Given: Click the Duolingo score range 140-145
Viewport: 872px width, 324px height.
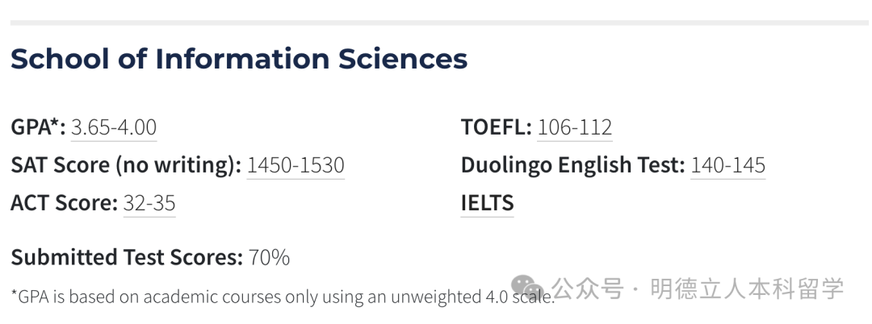Looking at the screenshot, I should [727, 165].
